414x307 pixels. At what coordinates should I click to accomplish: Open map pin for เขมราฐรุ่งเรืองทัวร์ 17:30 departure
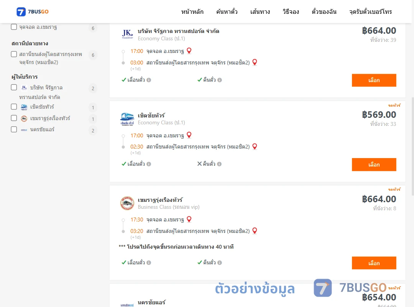pyautogui.click(x=189, y=219)
